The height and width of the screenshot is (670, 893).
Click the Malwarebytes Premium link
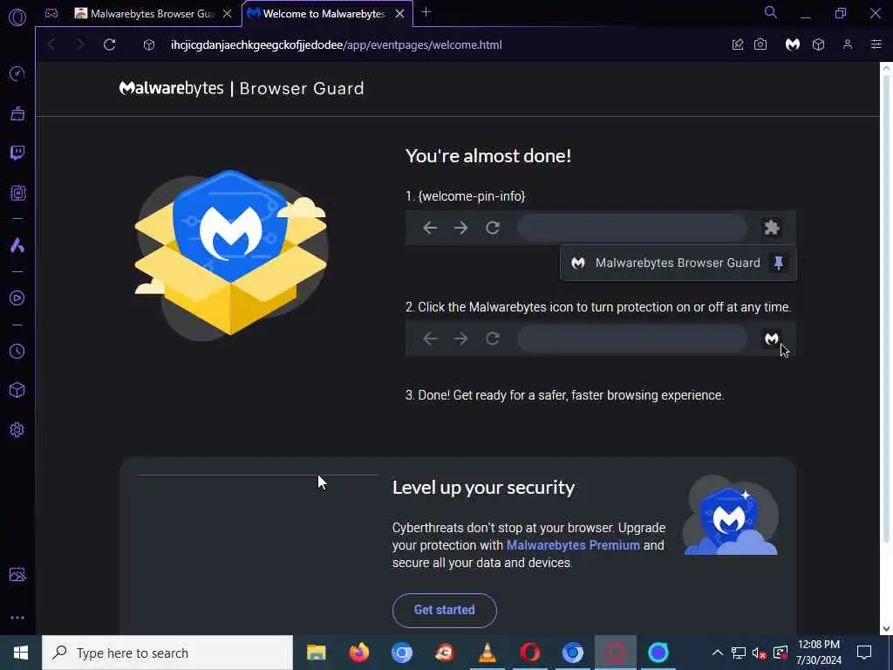[x=573, y=545]
